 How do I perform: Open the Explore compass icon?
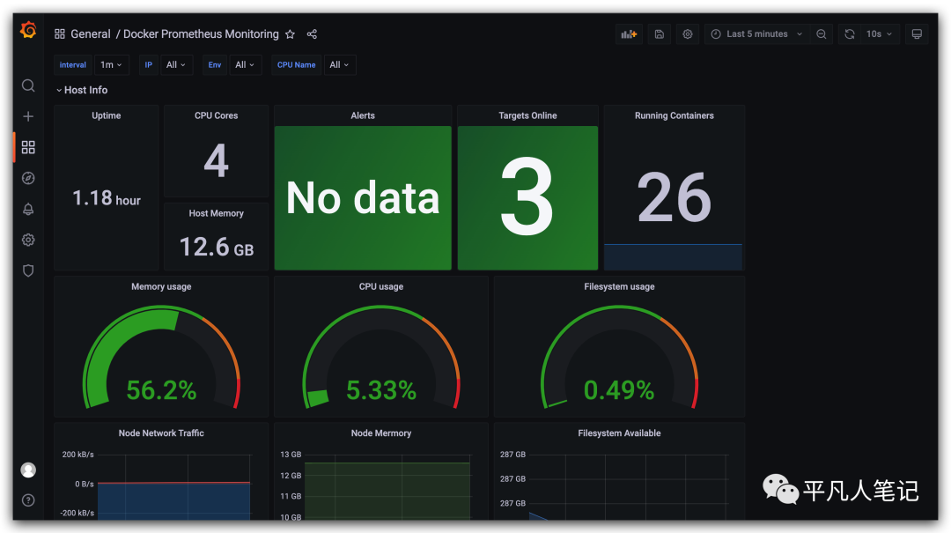point(28,178)
